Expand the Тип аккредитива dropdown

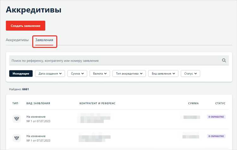(x=129, y=74)
